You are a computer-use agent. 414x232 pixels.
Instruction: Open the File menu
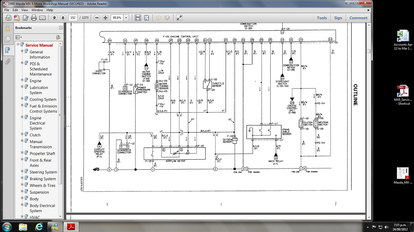7,10
